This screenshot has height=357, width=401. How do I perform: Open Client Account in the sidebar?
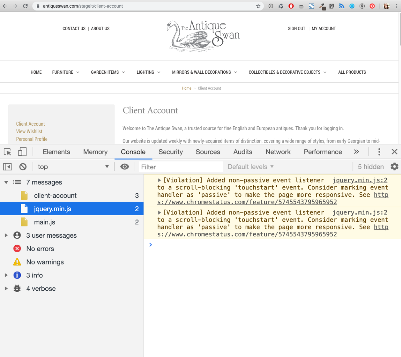click(30, 124)
